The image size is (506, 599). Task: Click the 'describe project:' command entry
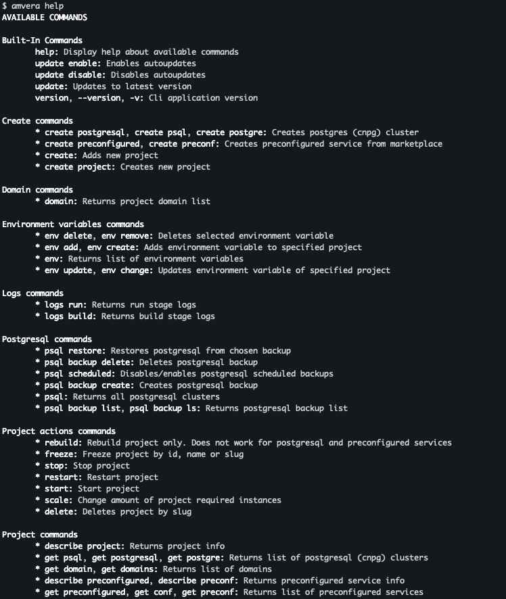pyautogui.click(x=85, y=546)
